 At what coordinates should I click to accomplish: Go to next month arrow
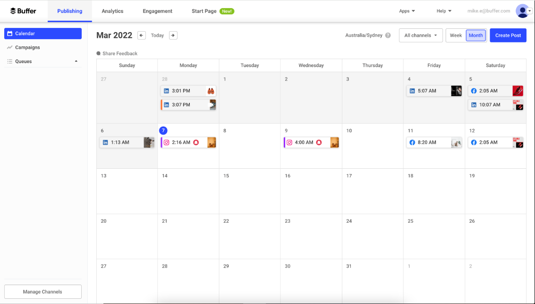[x=173, y=35]
